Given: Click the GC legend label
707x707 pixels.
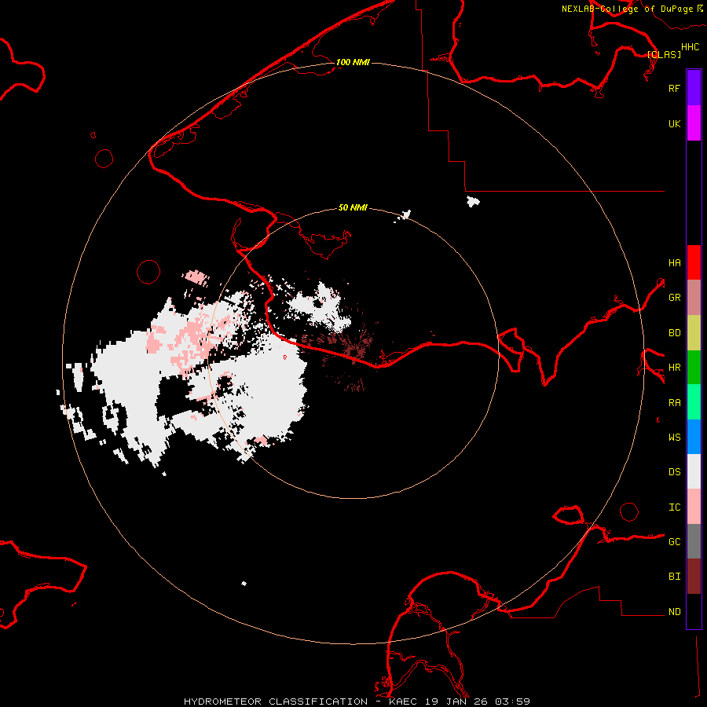Looking at the screenshot, I should click(x=674, y=542).
